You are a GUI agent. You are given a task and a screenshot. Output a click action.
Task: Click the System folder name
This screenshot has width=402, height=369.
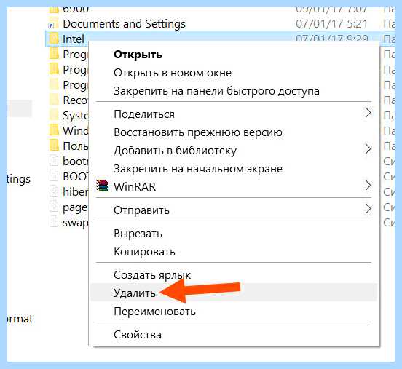click(x=76, y=116)
